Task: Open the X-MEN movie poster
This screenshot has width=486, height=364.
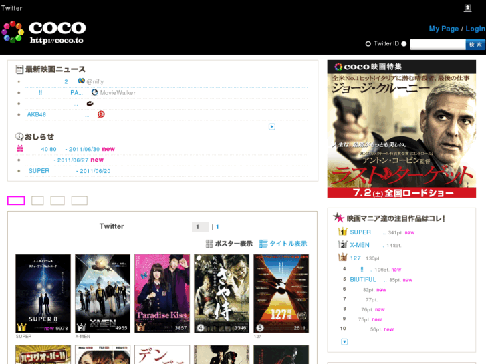Action: click(102, 294)
